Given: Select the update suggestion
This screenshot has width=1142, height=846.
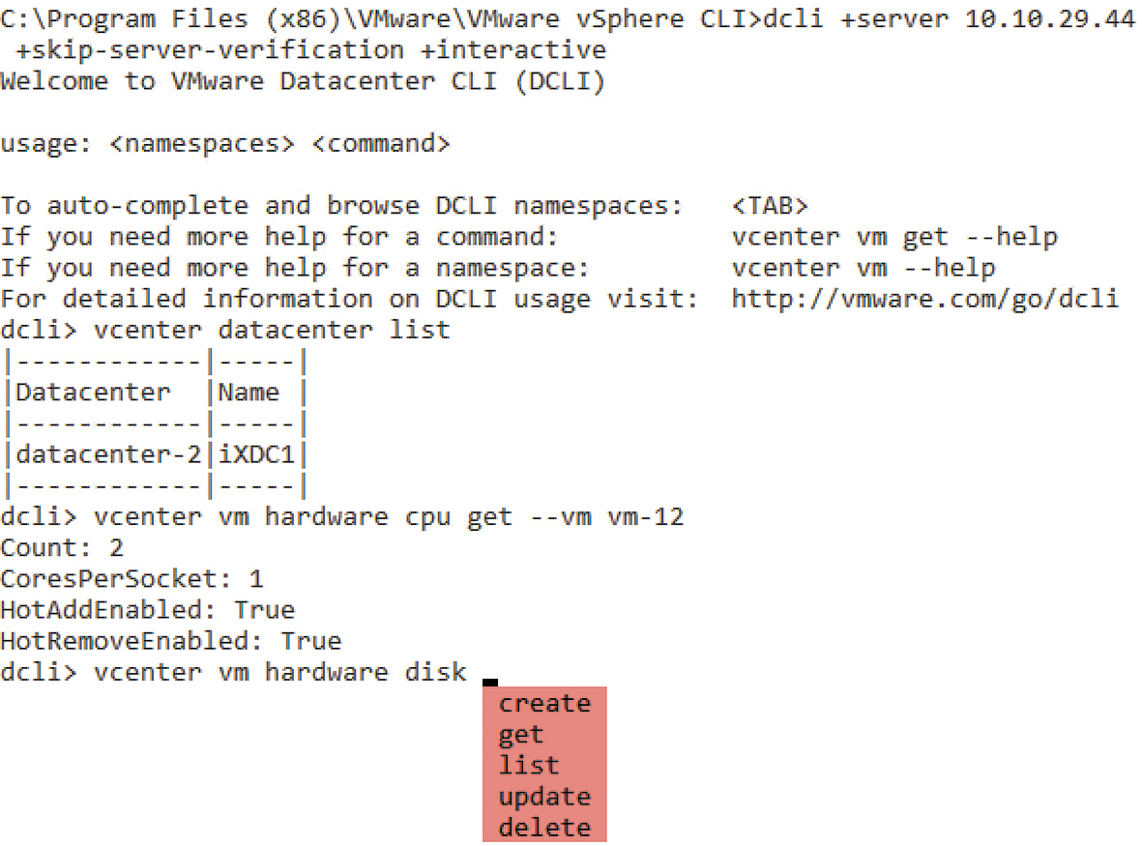Looking at the screenshot, I should pyautogui.click(x=543, y=797).
